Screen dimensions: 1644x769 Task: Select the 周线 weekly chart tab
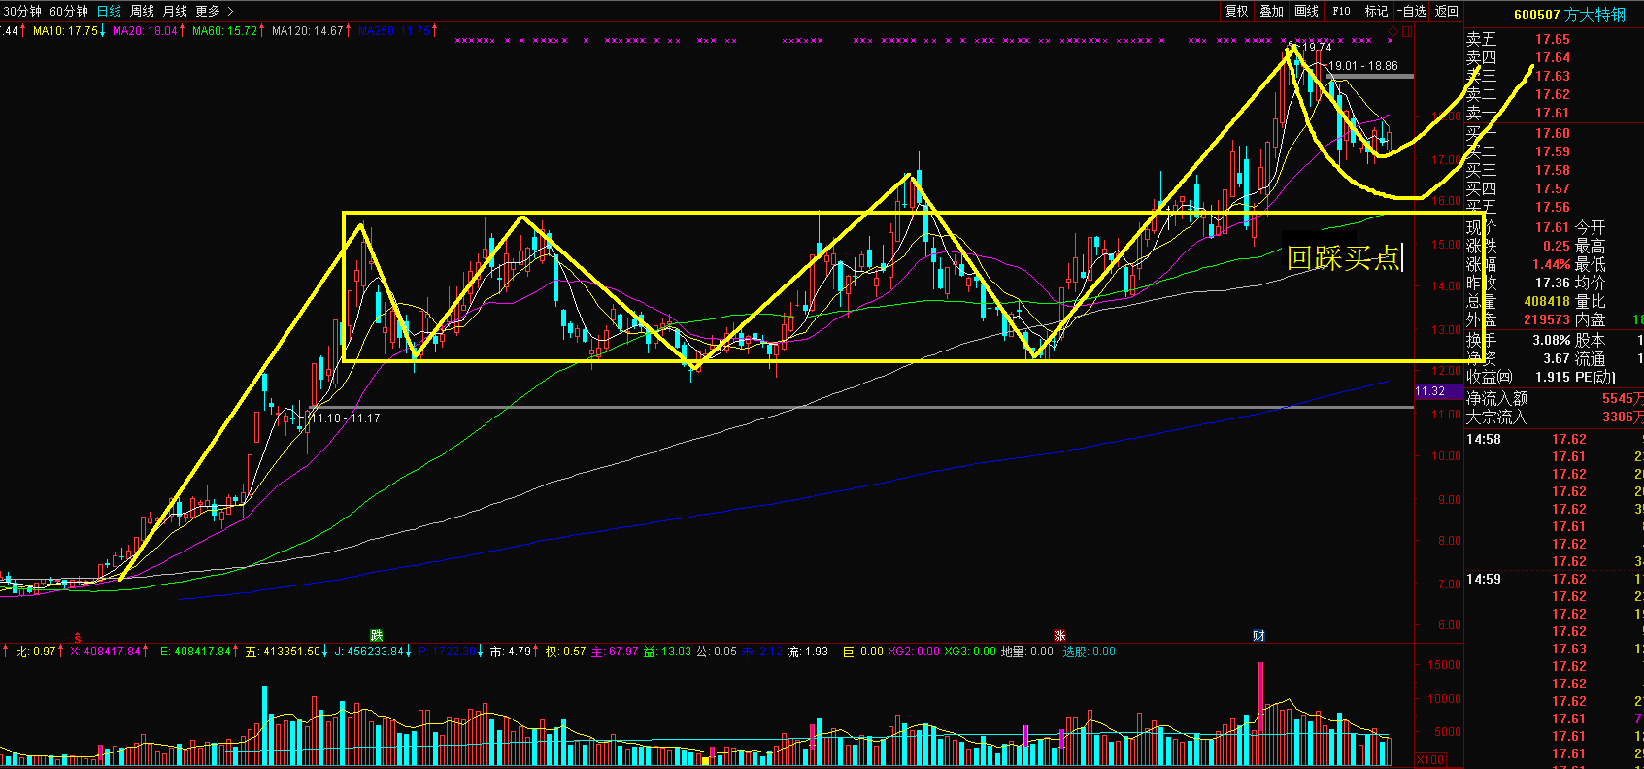pos(142,11)
